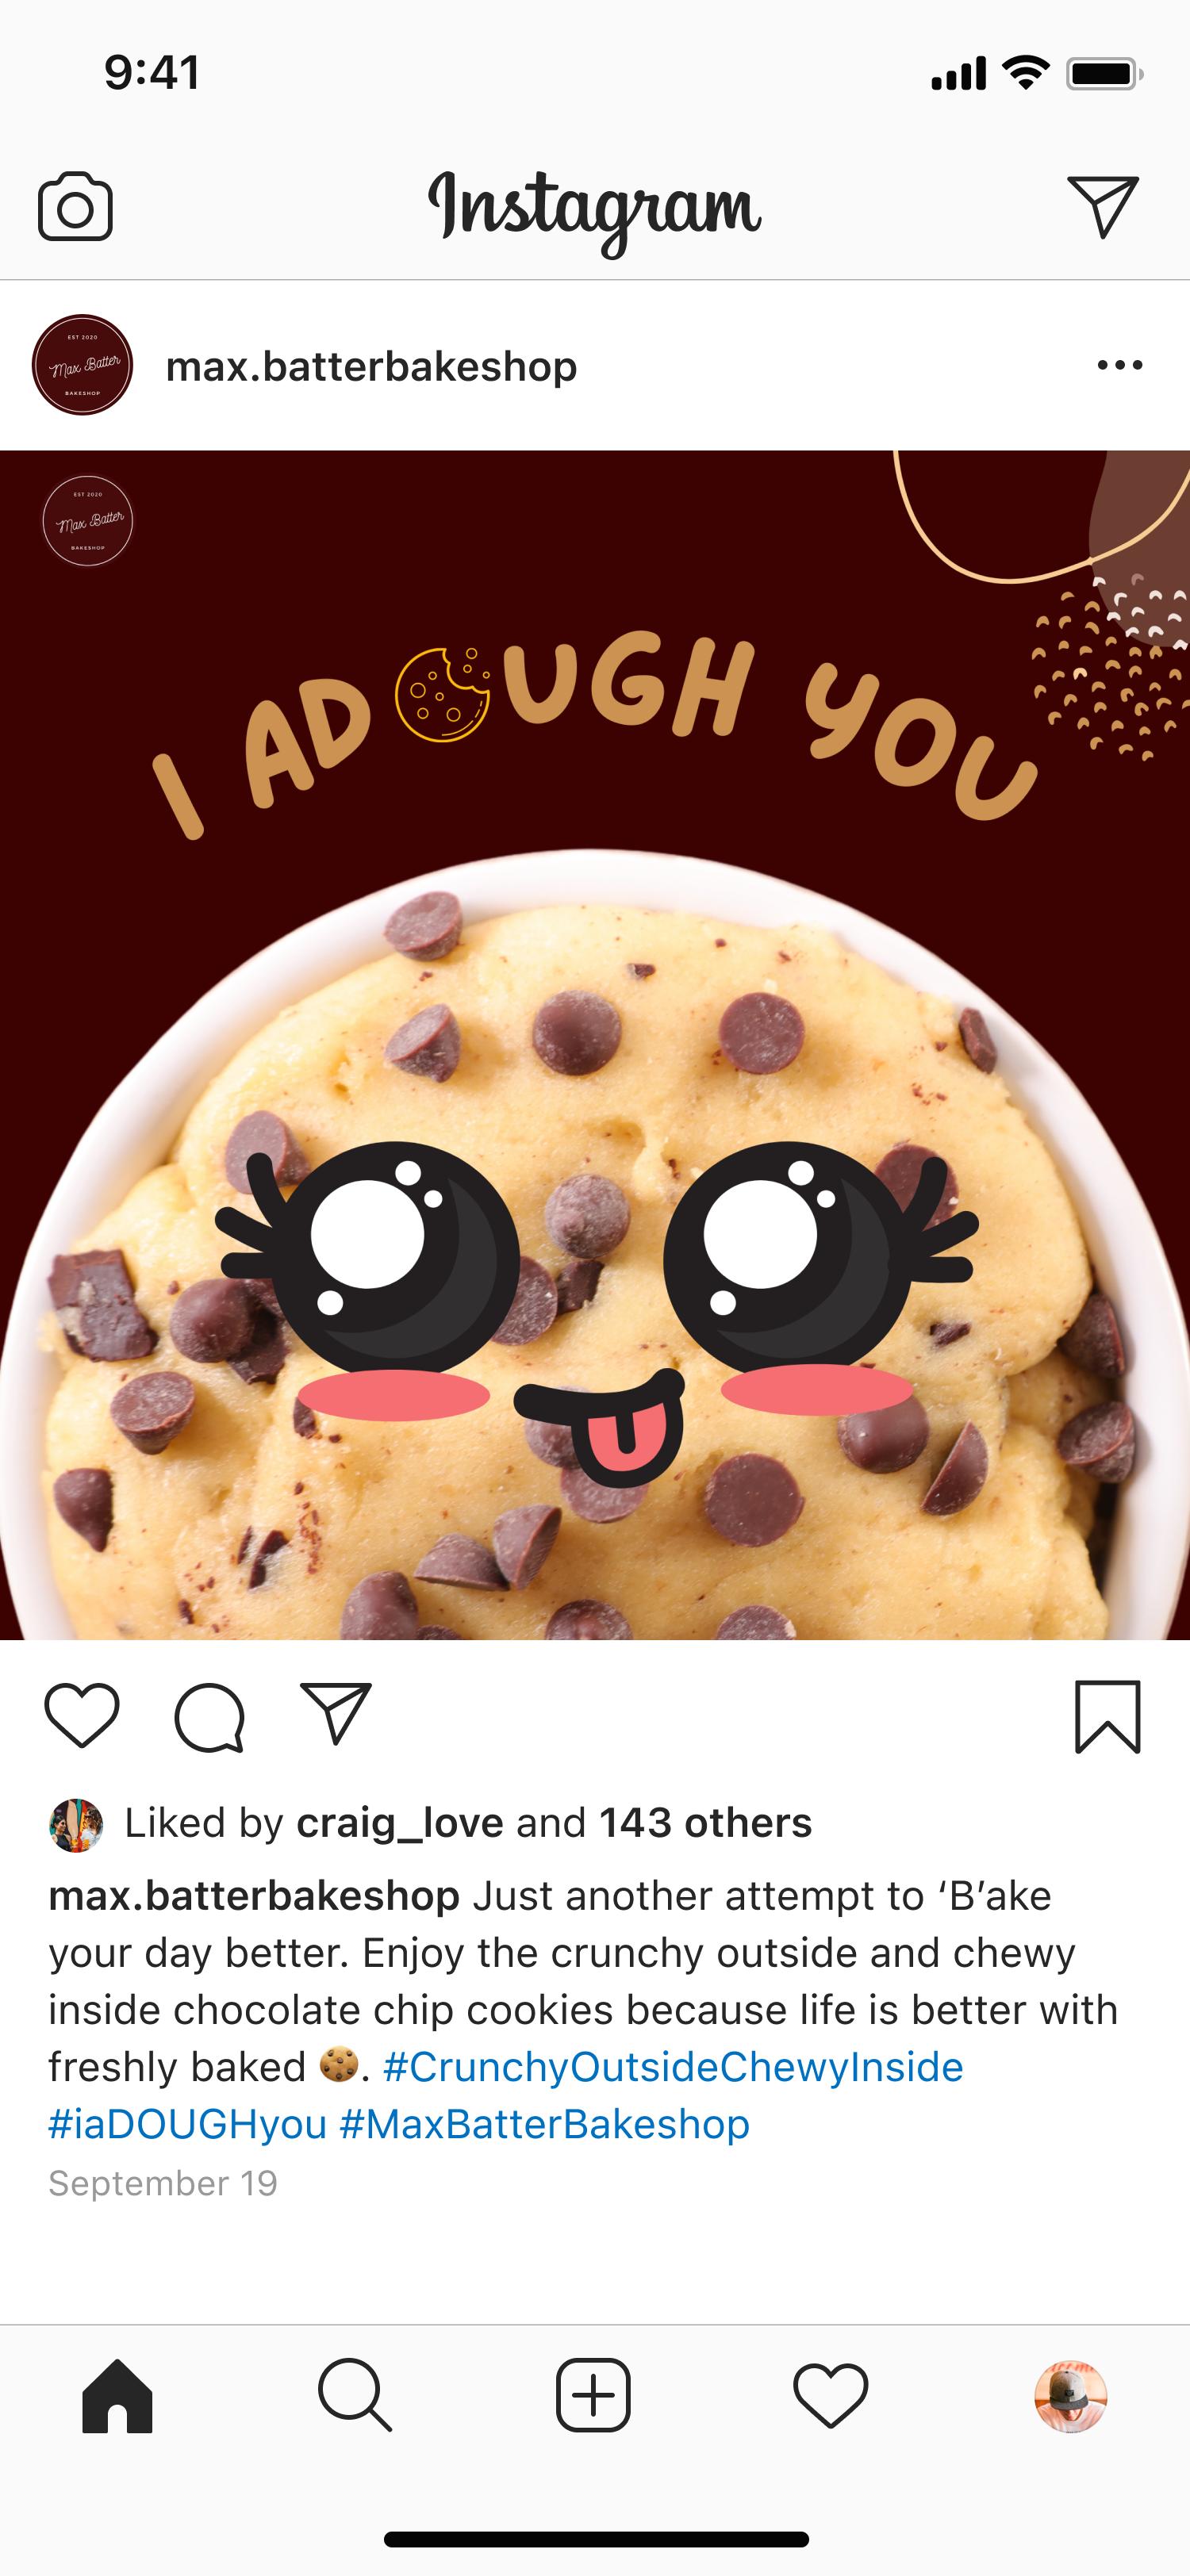Open the three-dot post options menu
Screen dimensions: 1190x2576
pyautogui.click(x=1119, y=365)
